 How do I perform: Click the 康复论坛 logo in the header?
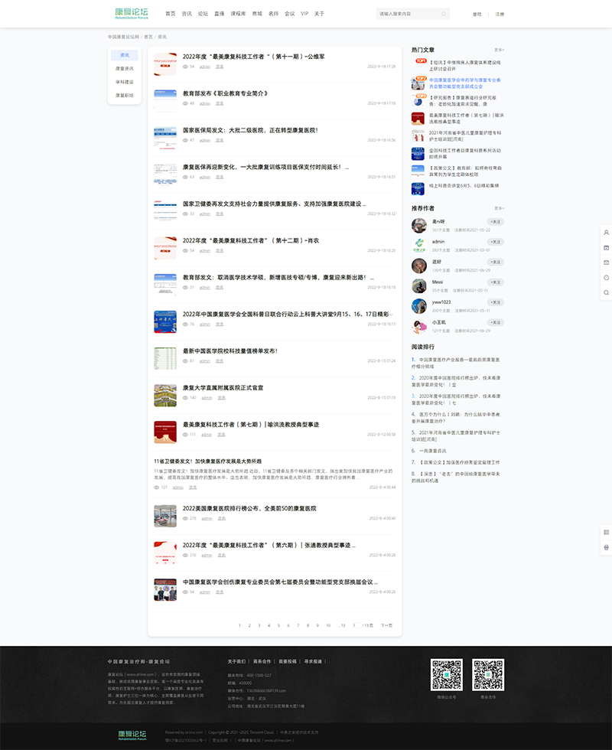[132, 14]
